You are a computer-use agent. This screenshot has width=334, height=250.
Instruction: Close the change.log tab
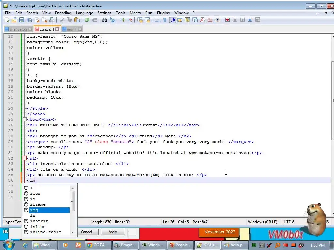pos(30,29)
